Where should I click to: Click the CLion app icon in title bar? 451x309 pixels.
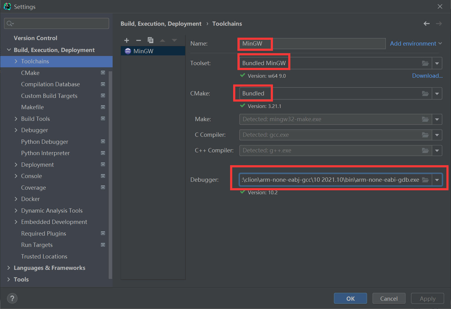pos(7,6)
